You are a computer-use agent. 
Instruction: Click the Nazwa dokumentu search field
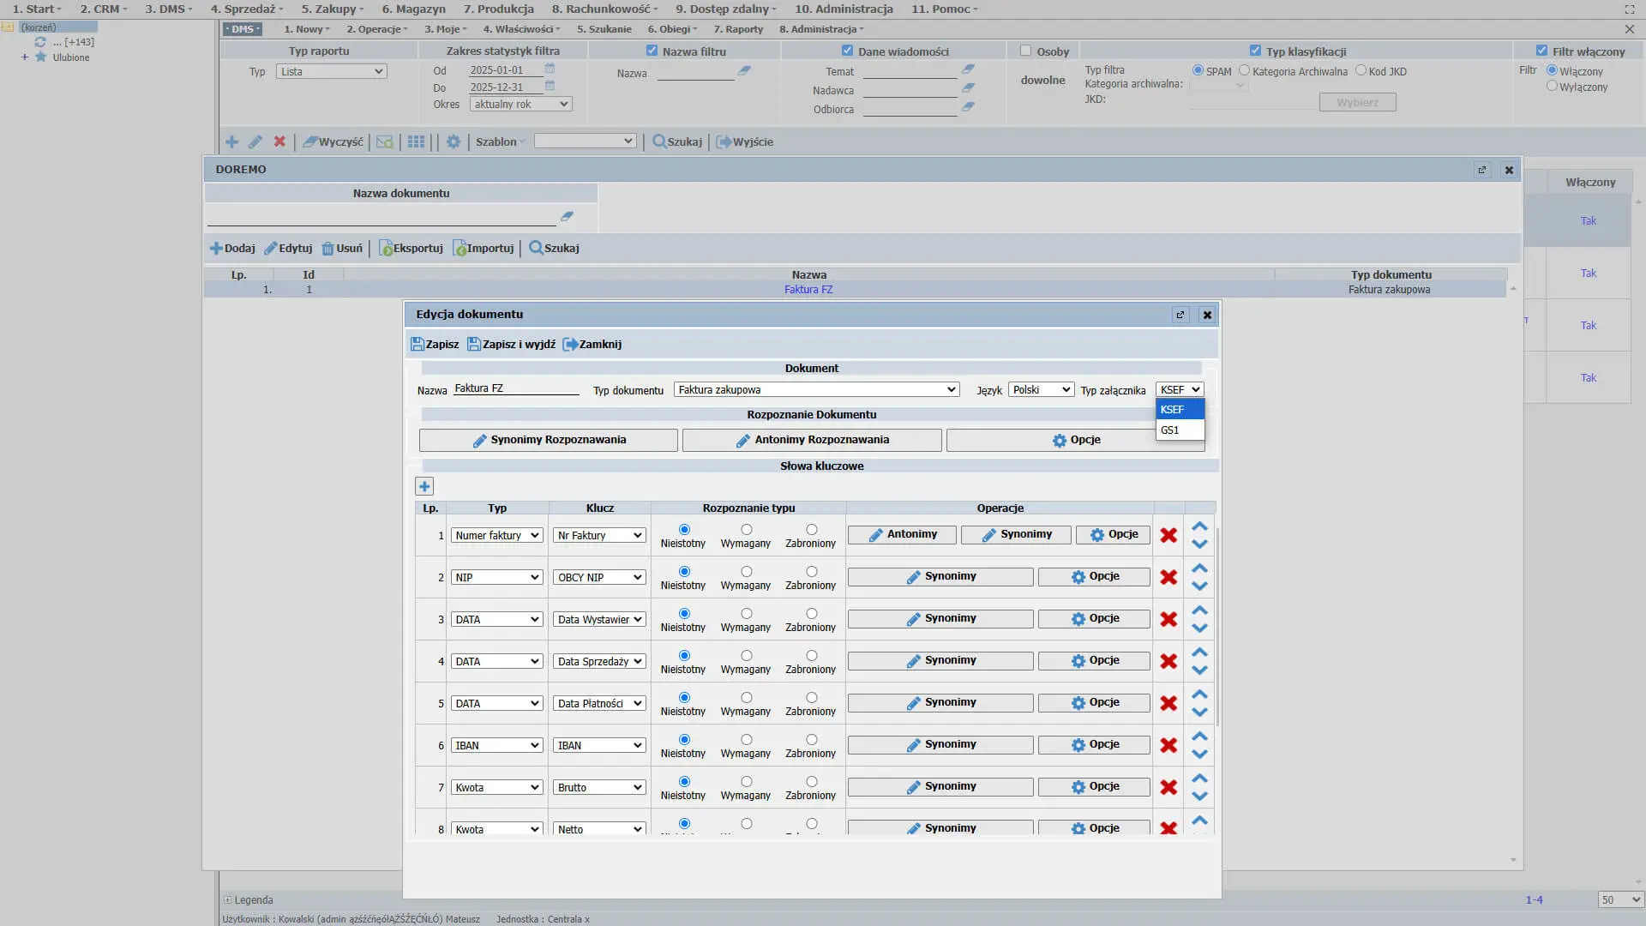coord(381,217)
